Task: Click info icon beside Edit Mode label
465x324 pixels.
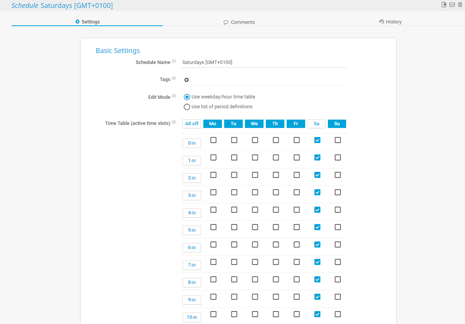Action: 174,96
